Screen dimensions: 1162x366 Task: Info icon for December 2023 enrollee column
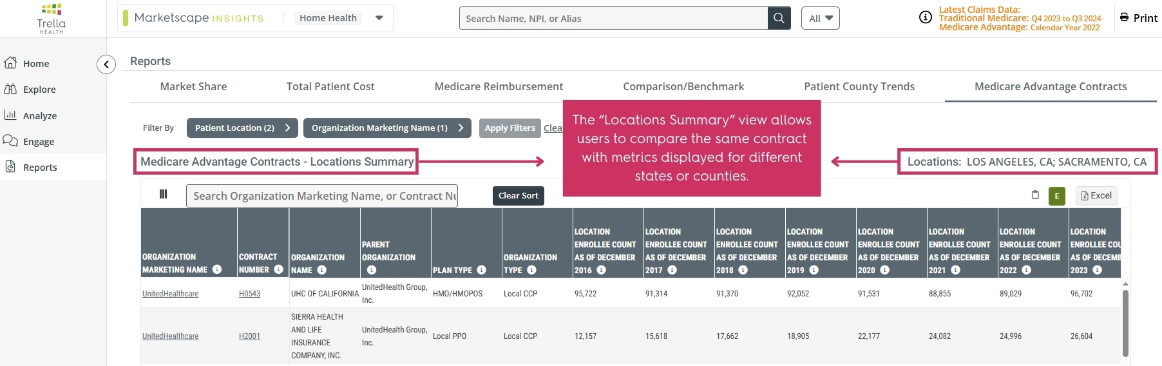(x=1097, y=270)
